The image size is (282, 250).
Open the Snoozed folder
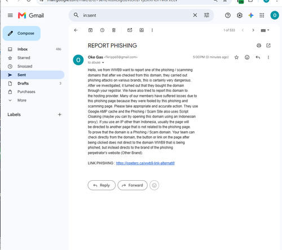[33, 66]
